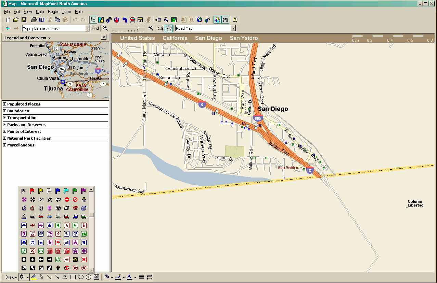Choose the traffic light symbol

58,268
